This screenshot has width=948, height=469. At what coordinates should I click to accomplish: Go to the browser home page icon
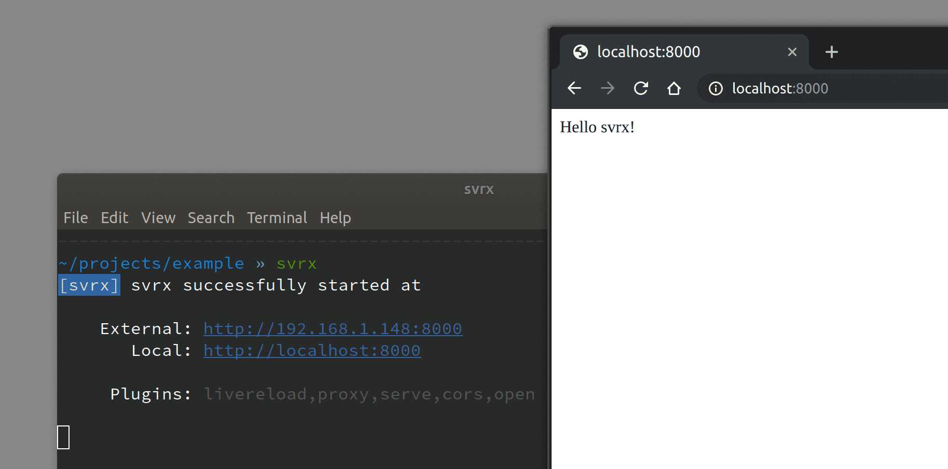point(674,88)
